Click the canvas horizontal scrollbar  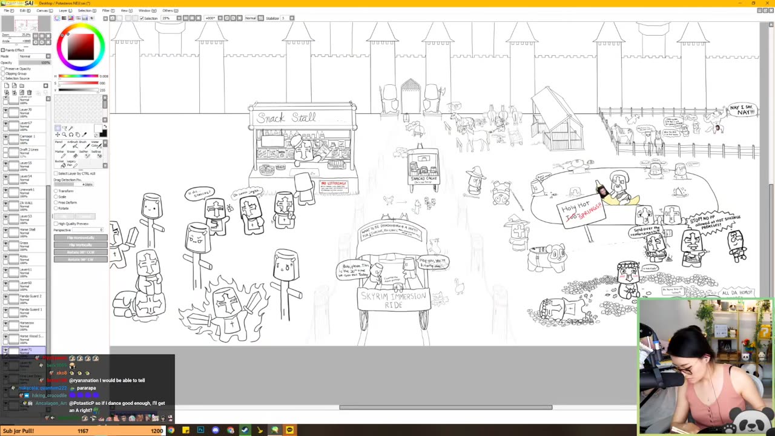click(x=446, y=408)
